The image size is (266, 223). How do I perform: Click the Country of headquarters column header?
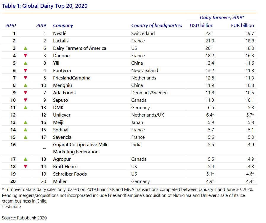157,26
